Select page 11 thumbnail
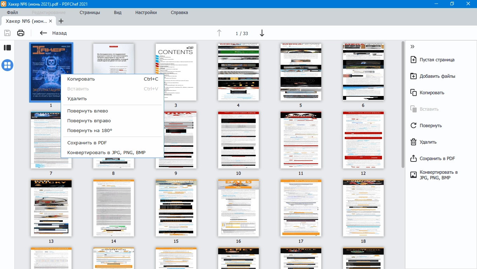Screen dimensions: 477x269 [301, 140]
